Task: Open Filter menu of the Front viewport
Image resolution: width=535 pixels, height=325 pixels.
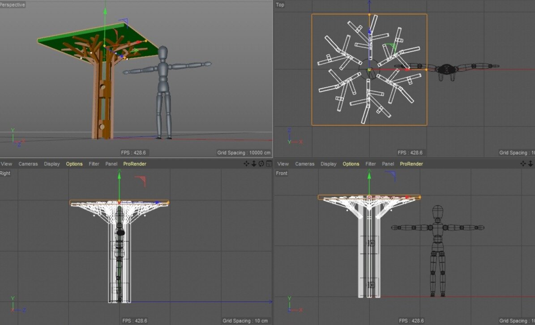Action: [371, 164]
